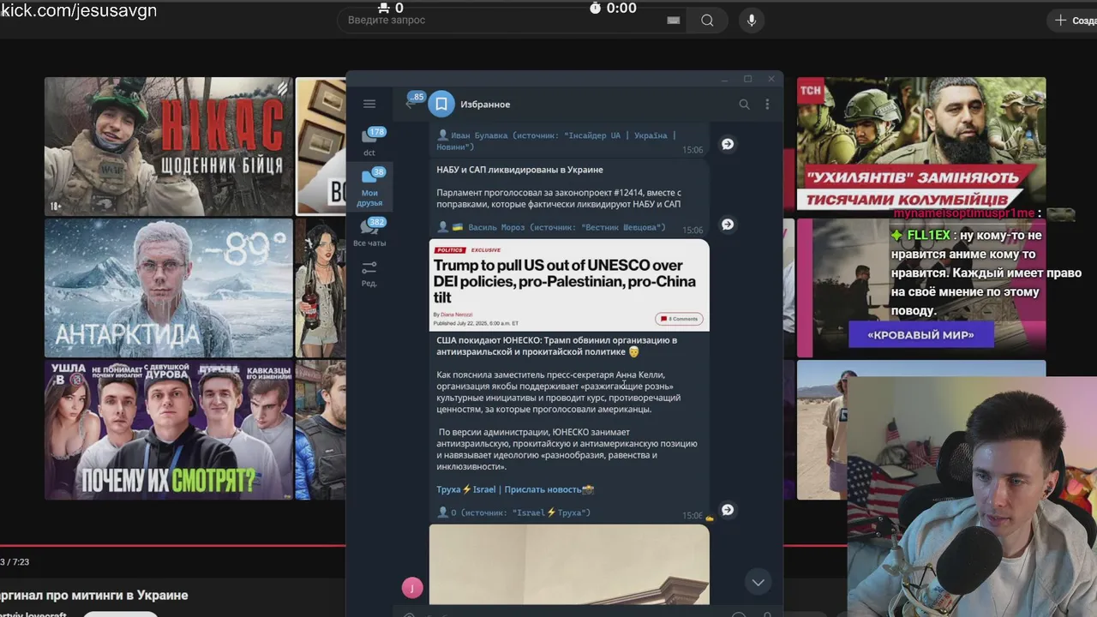This screenshot has height=617, width=1097.
Task: Click the video title about митинги в Украине
Action: [x=93, y=595]
